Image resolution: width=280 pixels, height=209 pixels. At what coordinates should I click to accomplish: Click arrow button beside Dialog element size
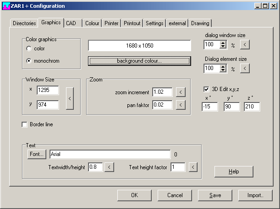tap(245, 69)
